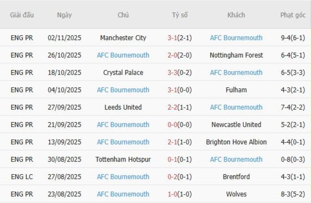Click the Giải đấu column header
The width and height of the screenshot is (311, 203).
click(x=22, y=15)
